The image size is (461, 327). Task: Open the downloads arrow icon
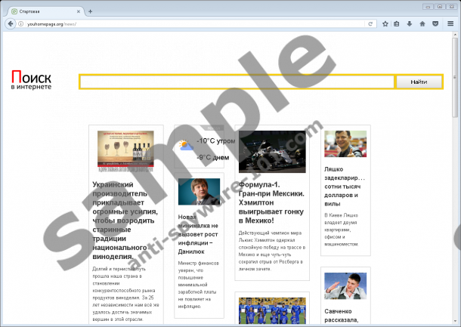(x=410, y=23)
